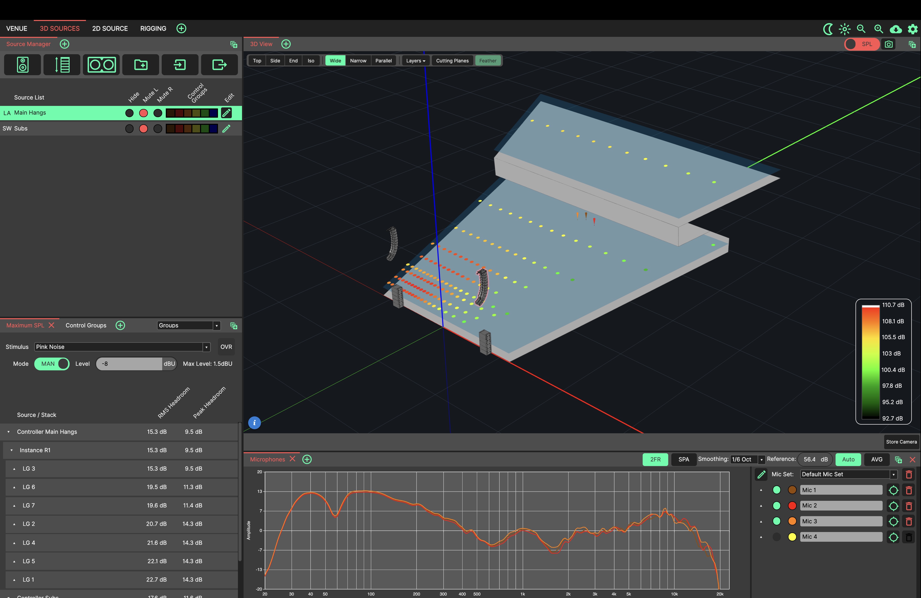Viewport: 921px width, 598px height.
Task: Click the Store Camera button
Action: [901, 442]
